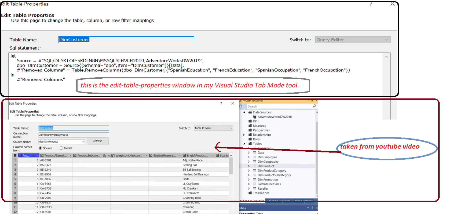Select the Measures folder
This screenshot has width=453, height=214.
click(x=259, y=126)
